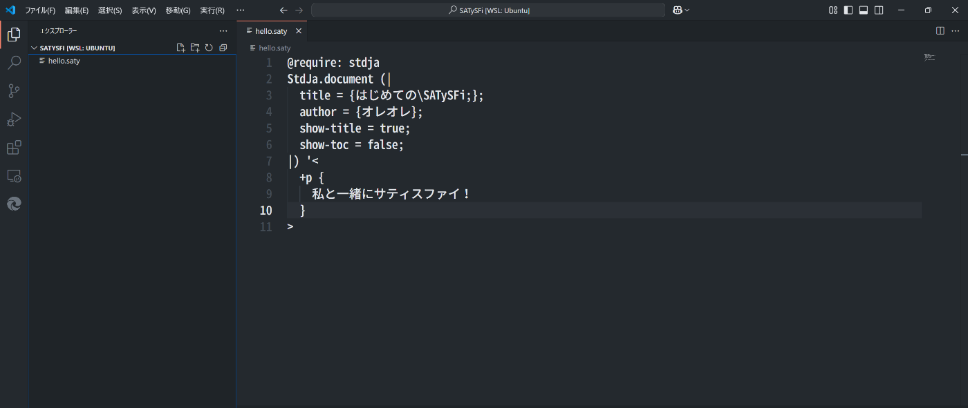968x408 pixels.
Task: Open the Extensions view
Action: tap(14, 148)
